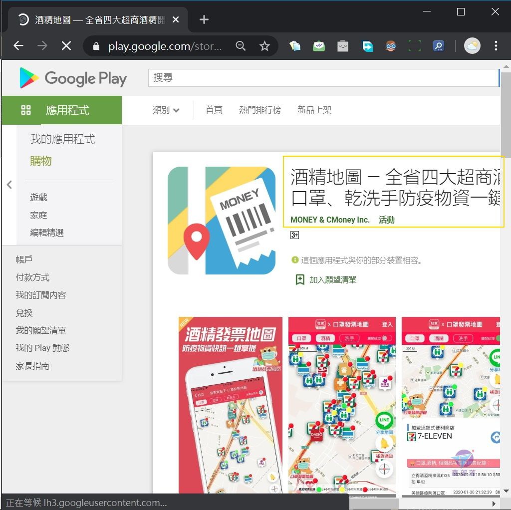Viewport: 511px width, 510px height.
Task: Open the 遊戲 category
Action: [38, 197]
